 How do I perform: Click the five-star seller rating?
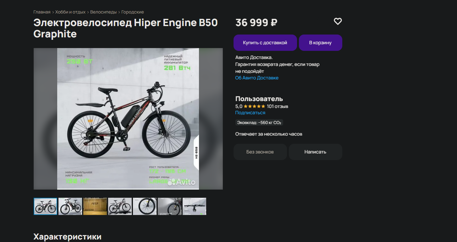click(x=254, y=106)
